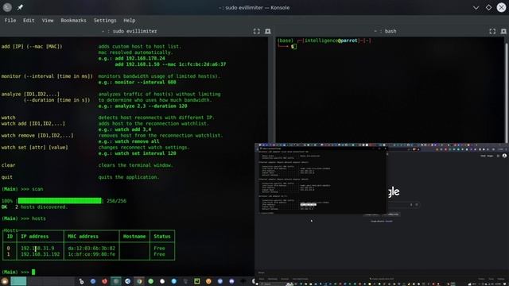Click the MAC address da:12:03:6b:3b:82
This screenshot has width=509, height=286.
tap(91, 248)
